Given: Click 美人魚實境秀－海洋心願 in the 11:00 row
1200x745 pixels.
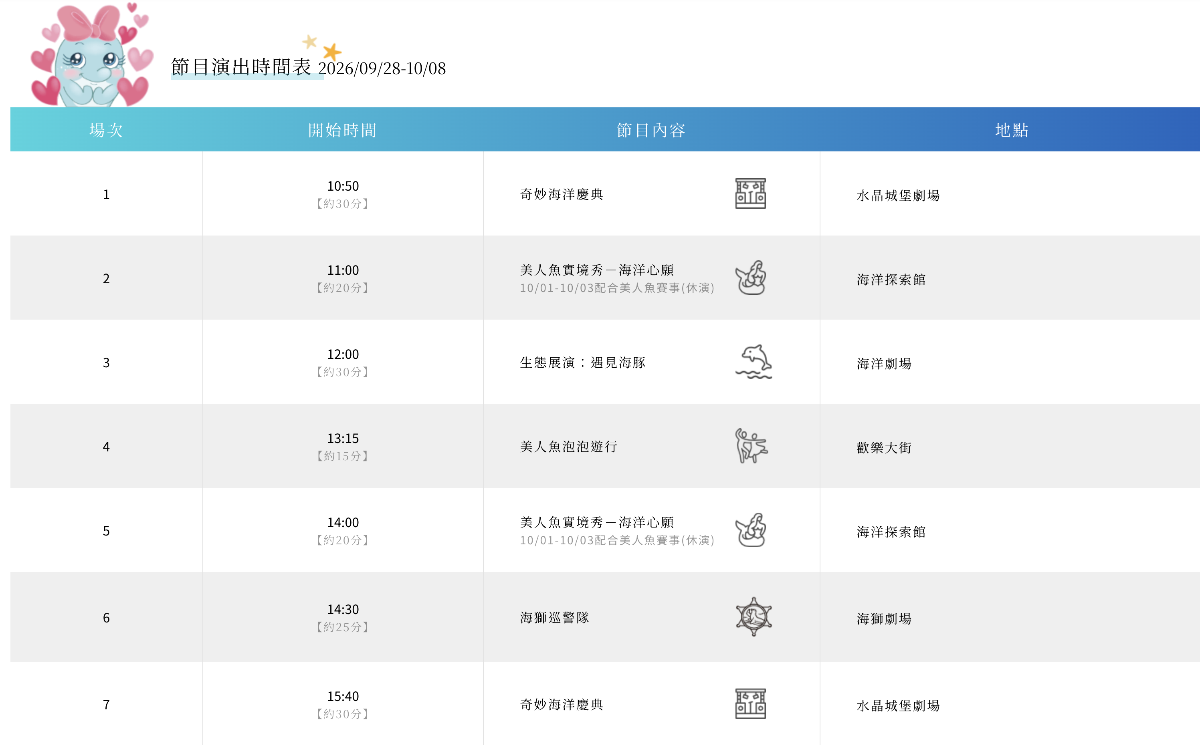Looking at the screenshot, I should (x=597, y=270).
